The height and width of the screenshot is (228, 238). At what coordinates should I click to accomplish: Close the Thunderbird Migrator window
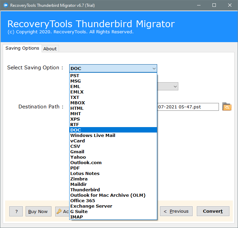click(230, 5)
